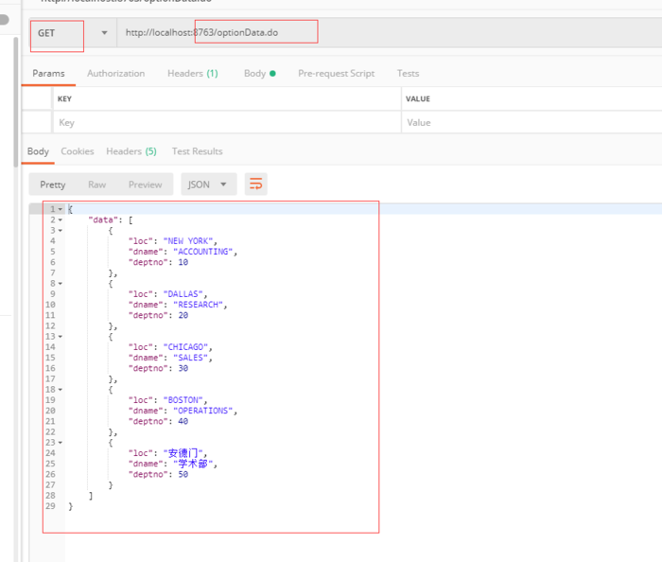Click the Value input cell

[x=531, y=122]
